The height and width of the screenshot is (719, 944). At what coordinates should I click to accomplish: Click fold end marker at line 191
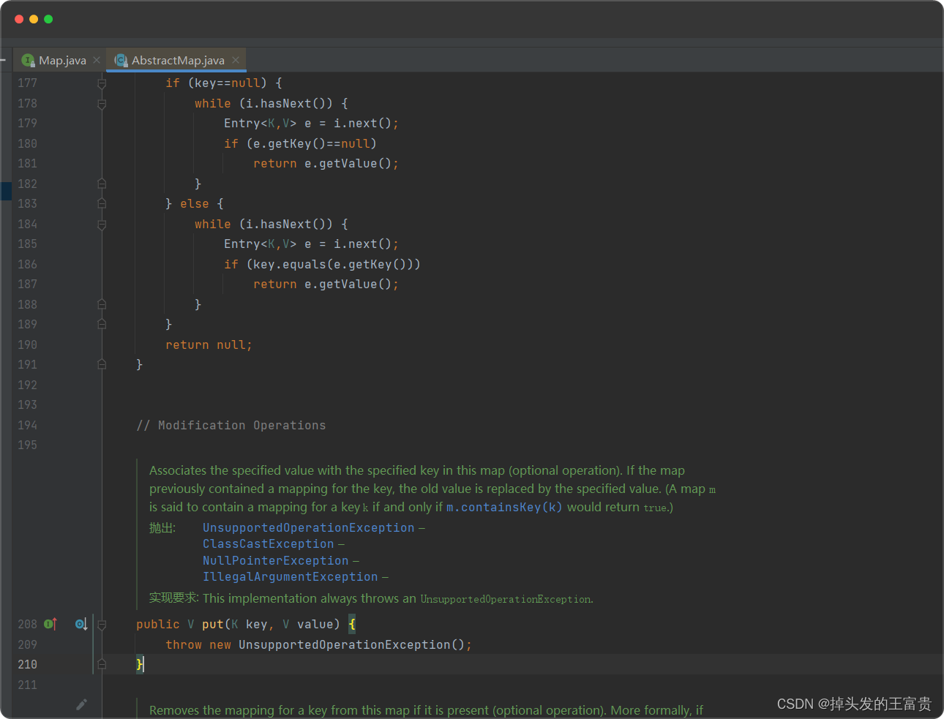[102, 364]
